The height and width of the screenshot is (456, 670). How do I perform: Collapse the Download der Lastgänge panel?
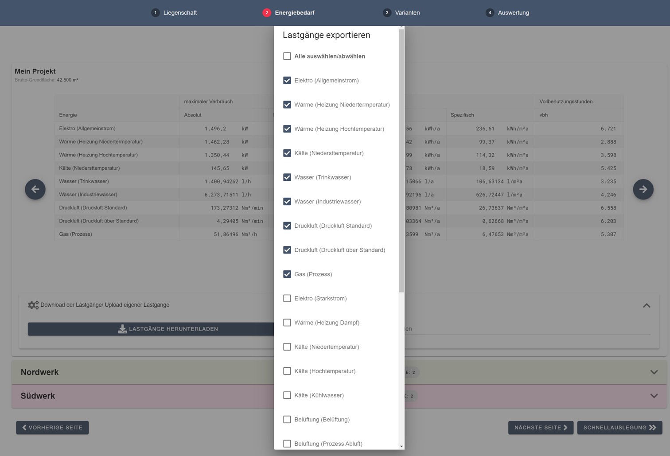pos(647,305)
